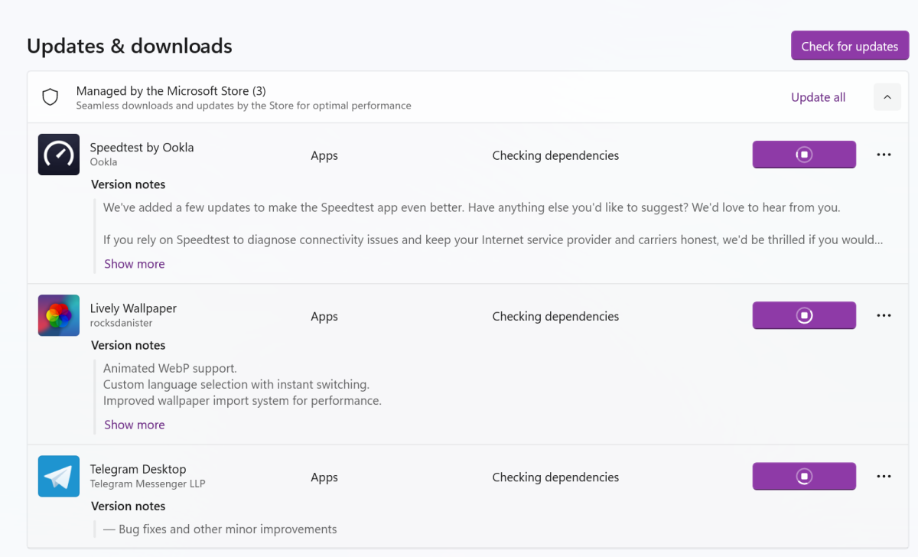This screenshot has width=918, height=557.
Task: Show more Lively Wallpaper version notes
Action: coord(135,425)
